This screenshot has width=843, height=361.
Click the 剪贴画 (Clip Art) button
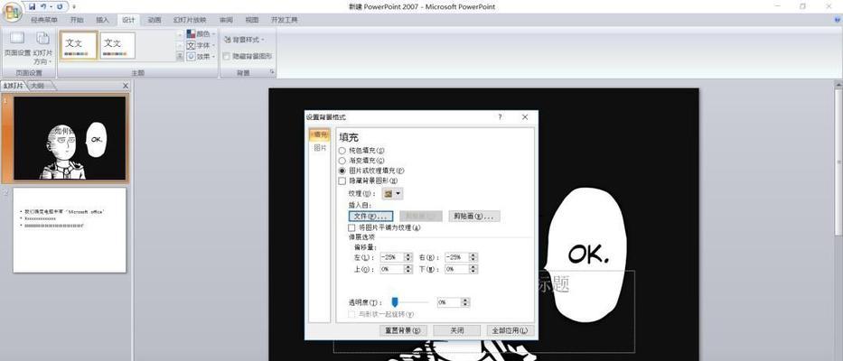tap(474, 216)
